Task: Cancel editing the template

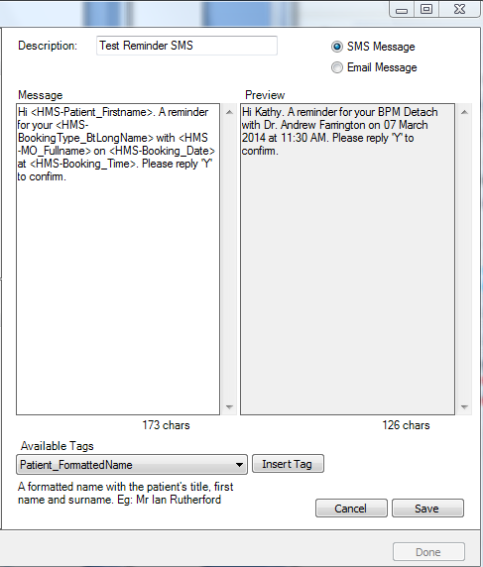Action: [x=351, y=509]
